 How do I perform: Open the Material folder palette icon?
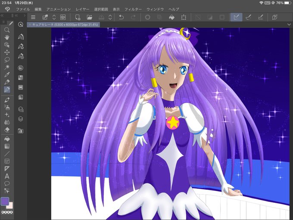(x=21, y=131)
